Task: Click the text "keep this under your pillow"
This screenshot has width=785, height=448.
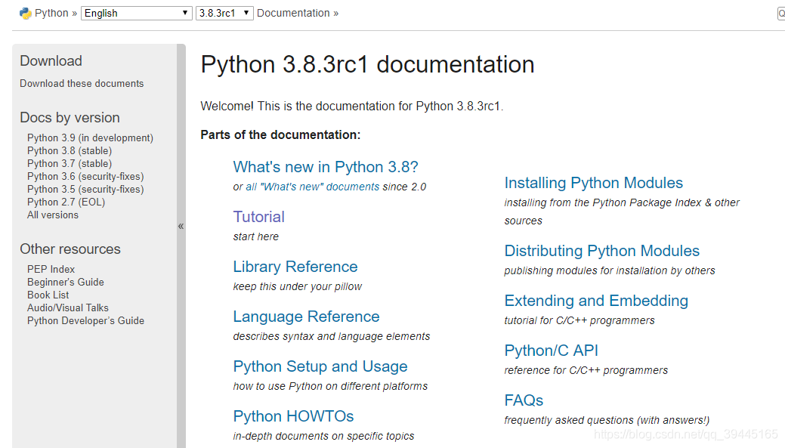Action: pyautogui.click(x=298, y=287)
